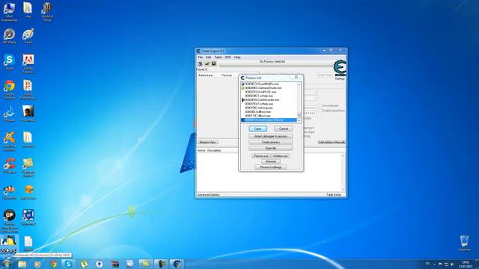Click Open file button in Process List
Screen dimensions: 479x269
tap(271, 148)
